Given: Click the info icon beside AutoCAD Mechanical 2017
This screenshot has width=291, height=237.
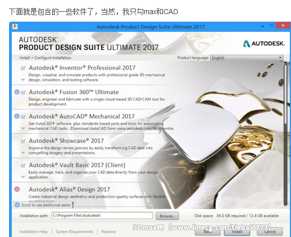Looking at the screenshot, I should pos(17,116).
